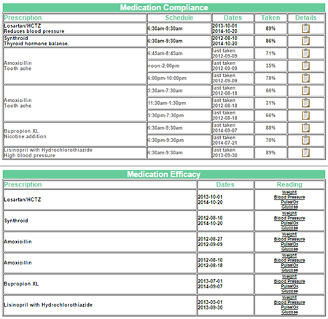The width and height of the screenshot is (328, 319).
Task: Click the noon-2:00pm schedule cell
Action: (179, 66)
